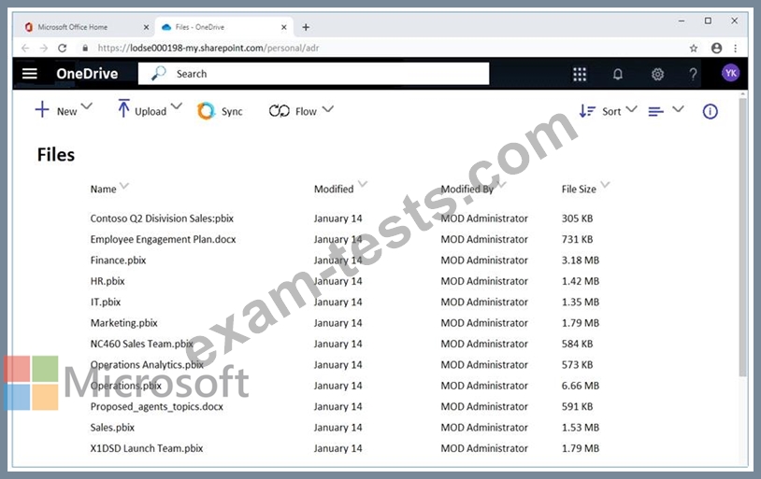The width and height of the screenshot is (761, 479).
Task: Open Operations Analytics.pbix file
Action: click(x=147, y=364)
